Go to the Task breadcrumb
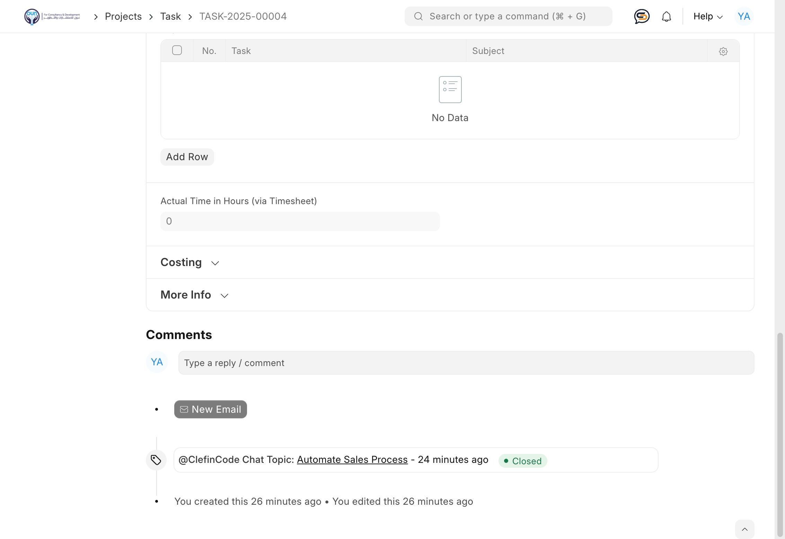 click(x=170, y=16)
